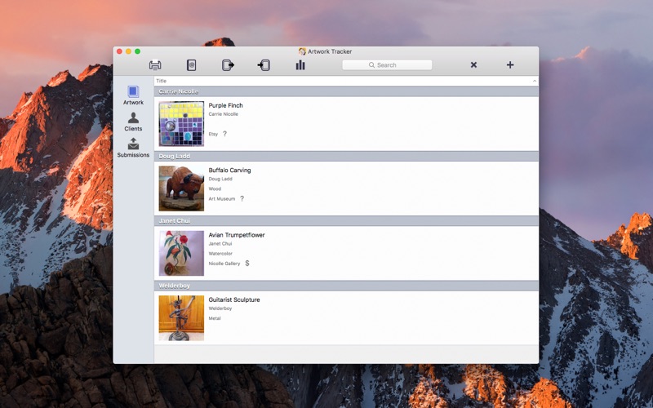The image size is (653, 408).
Task: Click the Avian Trumpetflower thumbnail
Action: (181, 253)
